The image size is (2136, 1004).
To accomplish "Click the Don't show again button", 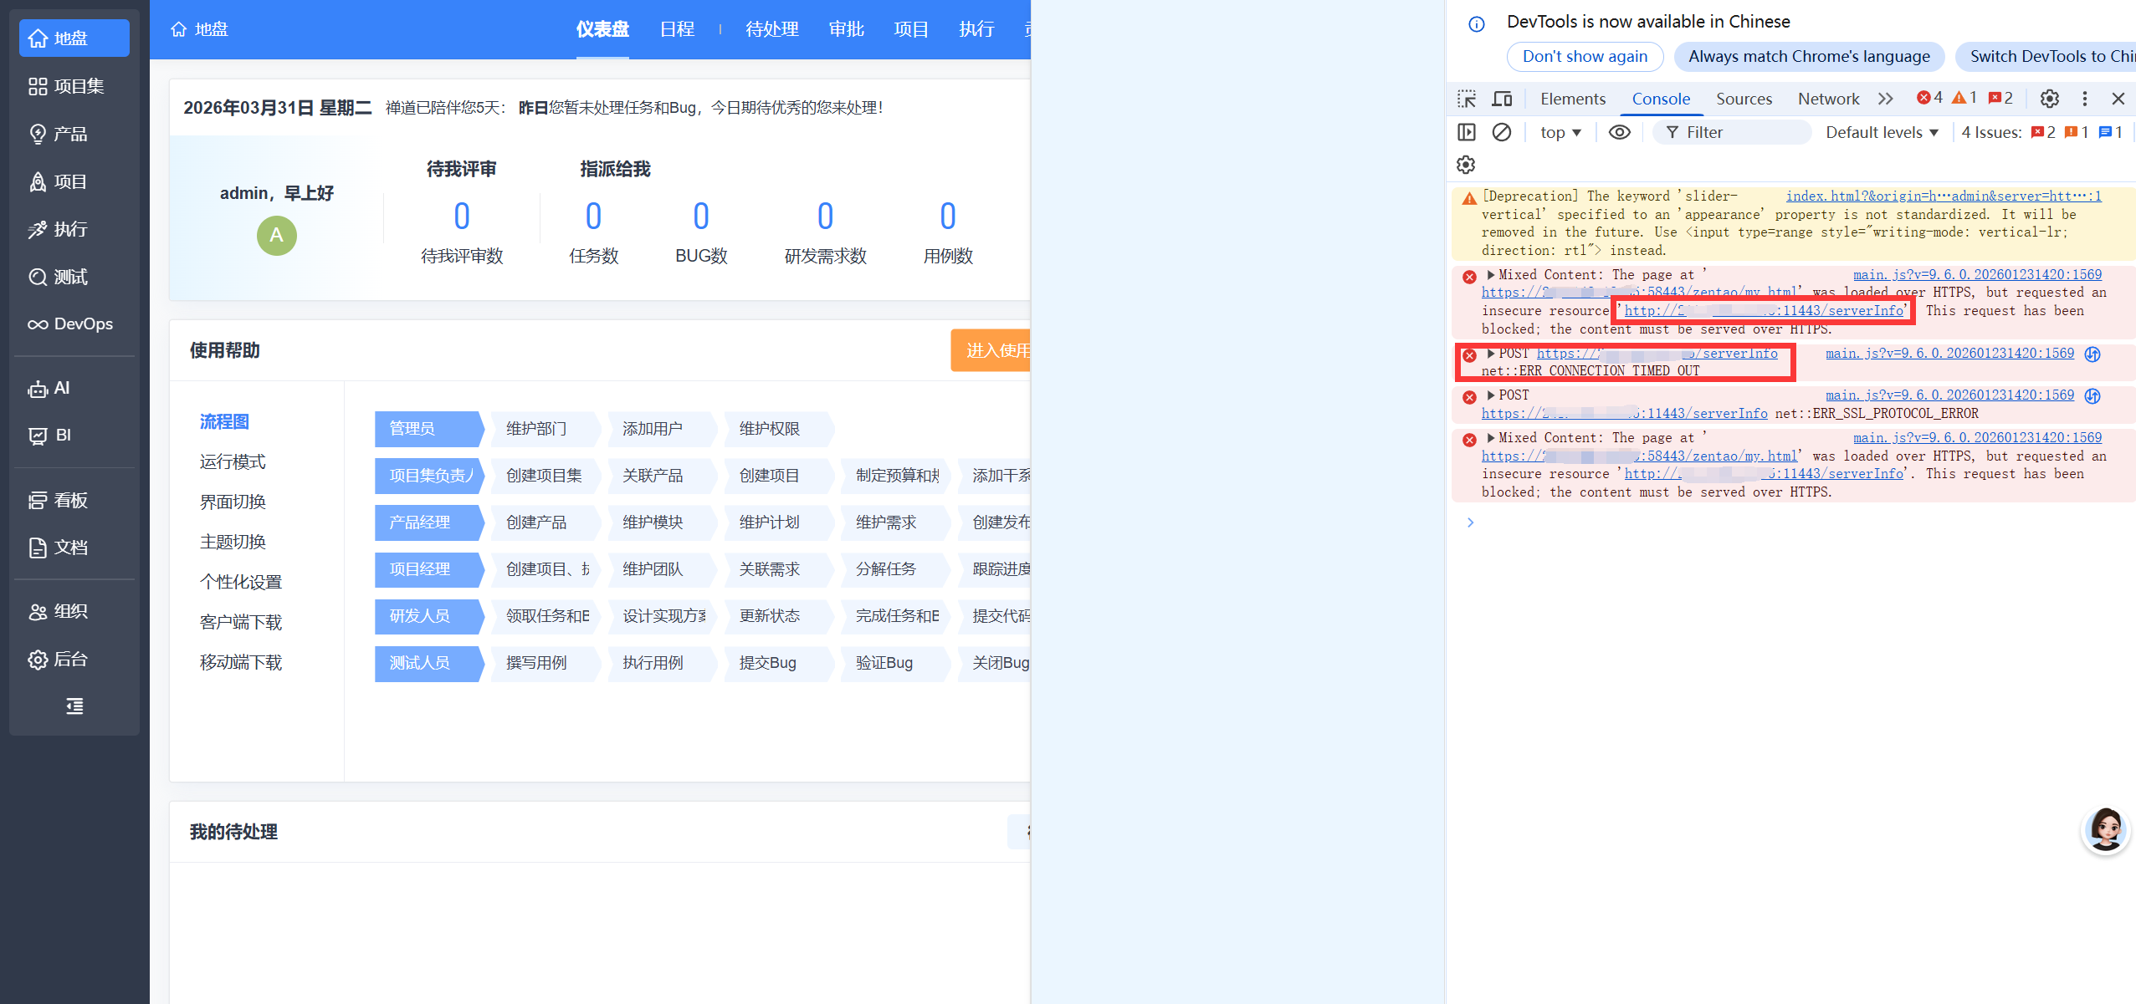I will click(1585, 56).
